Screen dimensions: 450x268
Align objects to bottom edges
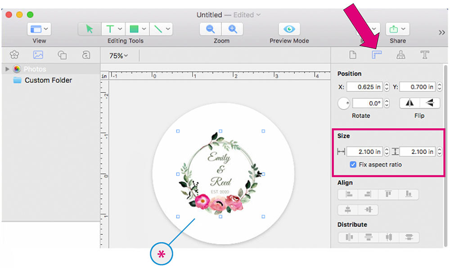409,194
